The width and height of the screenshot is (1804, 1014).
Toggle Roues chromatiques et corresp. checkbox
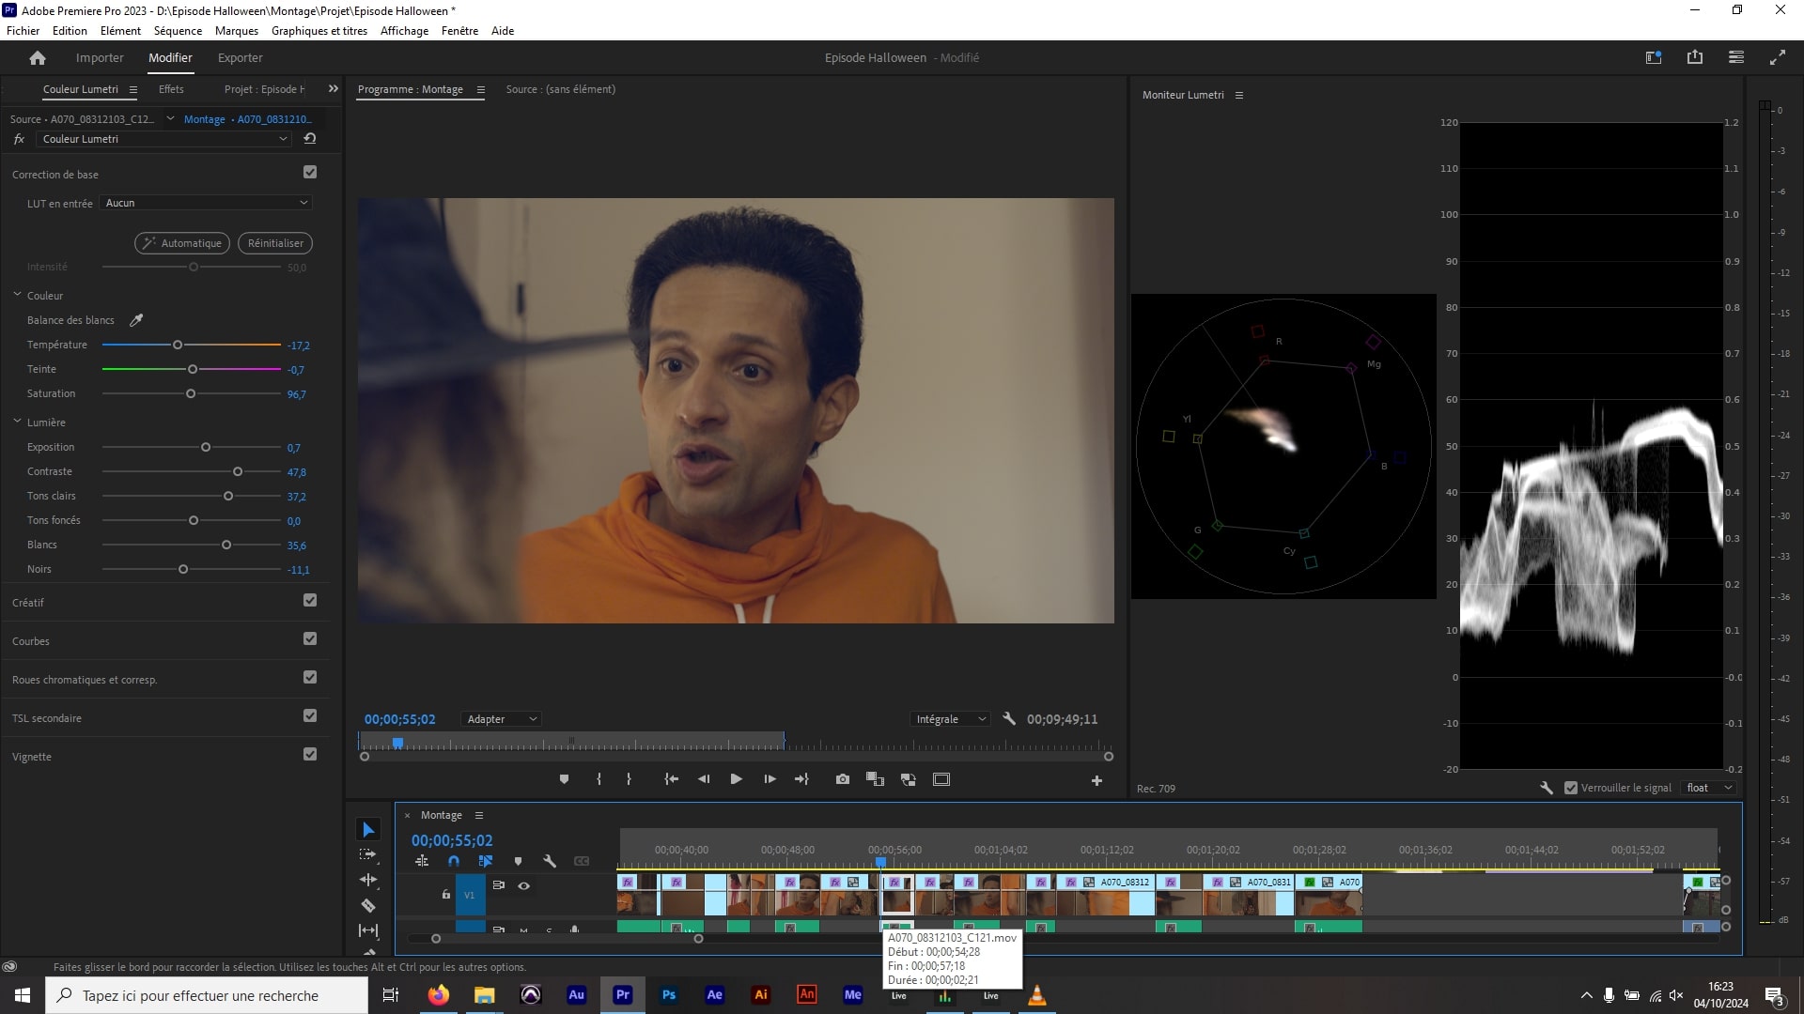point(310,678)
